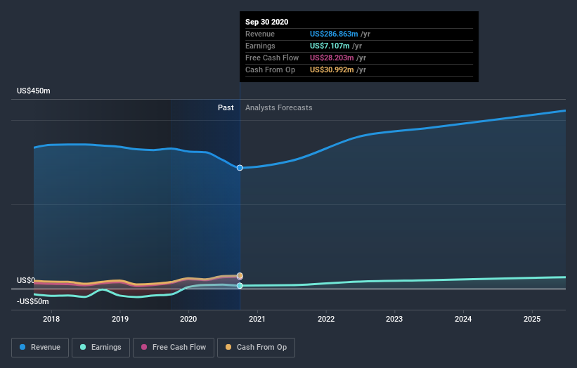Click the Revenue row label in tooltip
Screen dimensions: 577x368
click(x=260, y=34)
